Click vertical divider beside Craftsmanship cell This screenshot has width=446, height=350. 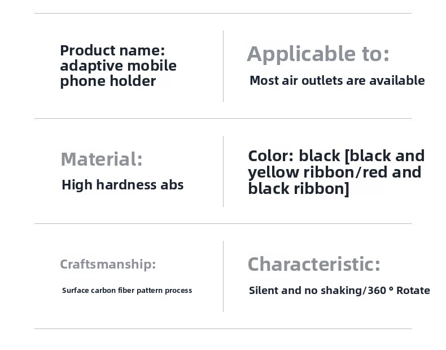(223, 276)
